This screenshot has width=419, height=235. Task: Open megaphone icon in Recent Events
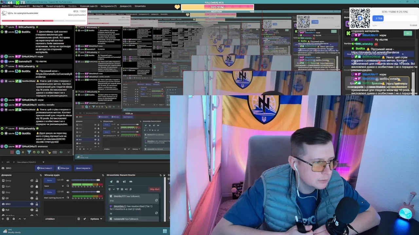click(x=124, y=181)
